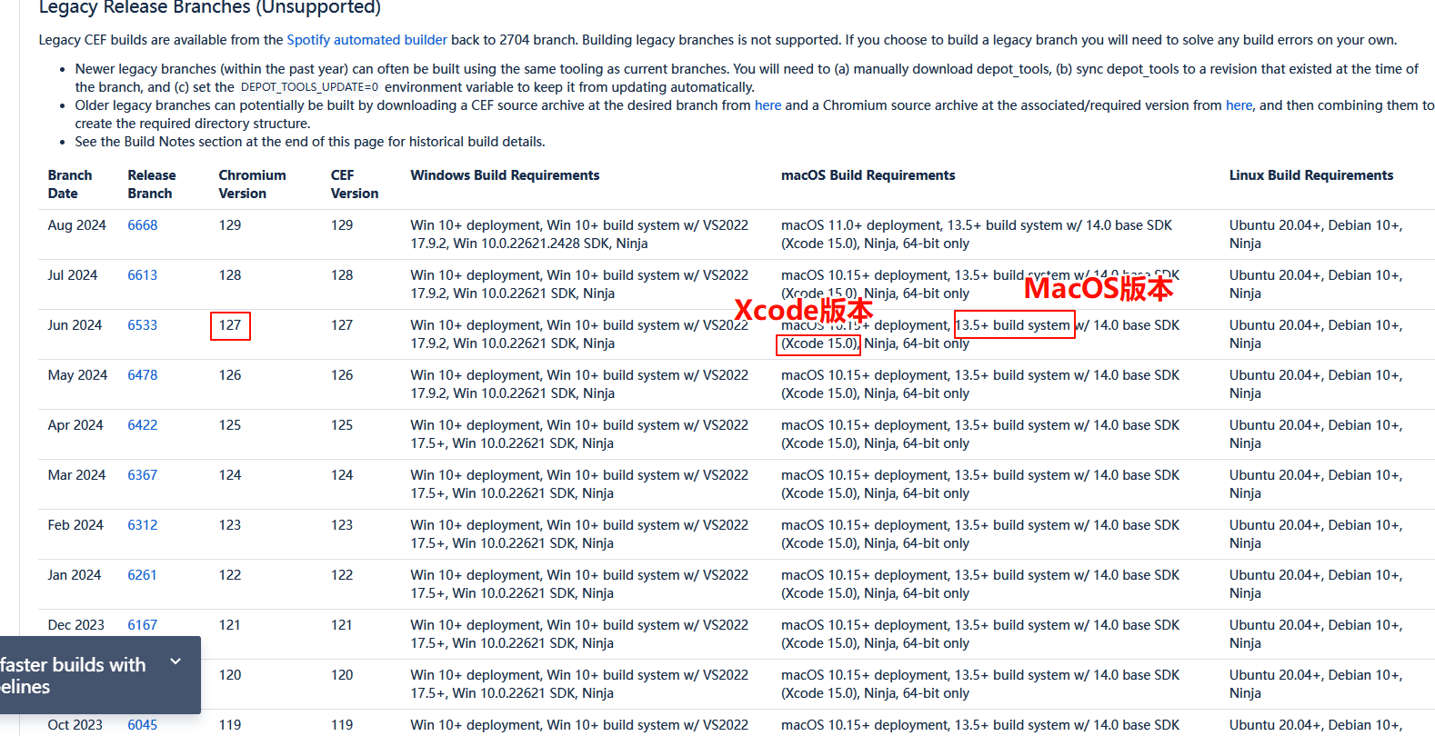Click the 'faster builds with' popup banner text
Image resolution: width=1435 pixels, height=736 pixels.
(x=73, y=676)
